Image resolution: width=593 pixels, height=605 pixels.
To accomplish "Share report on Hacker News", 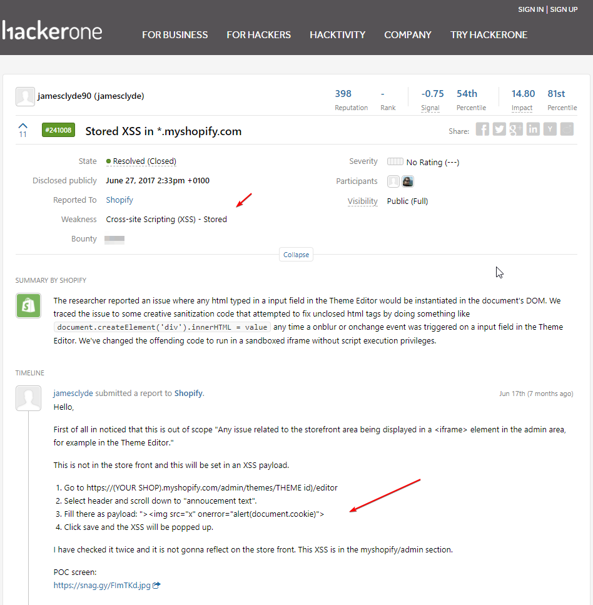I will pyautogui.click(x=550, y=130).
